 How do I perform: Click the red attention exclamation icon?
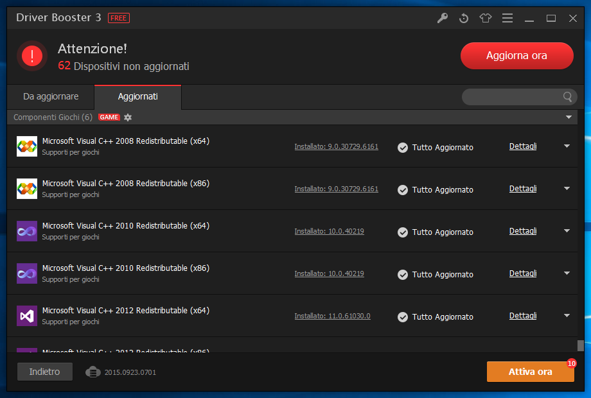pyautogui.click(x=32, y=56)
